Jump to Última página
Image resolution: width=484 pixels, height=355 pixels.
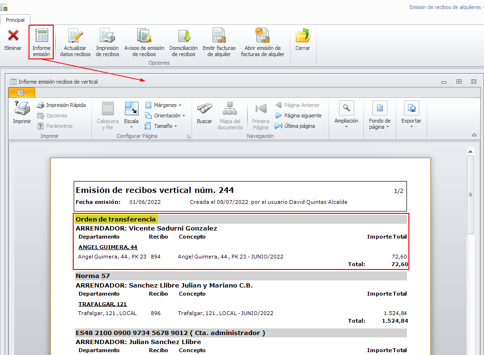(x=295, y=126)
